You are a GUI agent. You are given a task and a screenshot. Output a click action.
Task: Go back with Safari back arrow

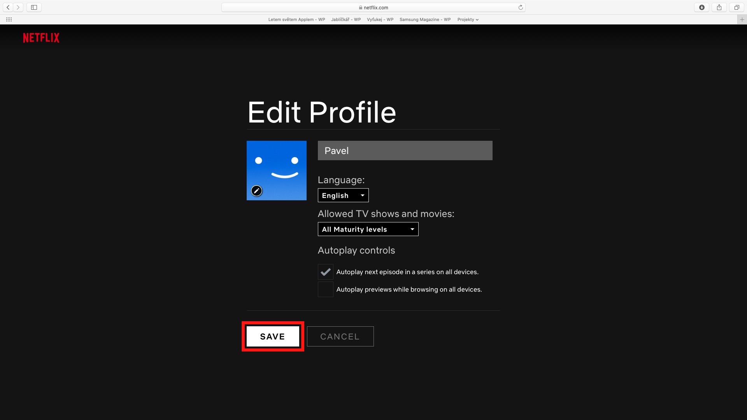(x=8, y=7)
